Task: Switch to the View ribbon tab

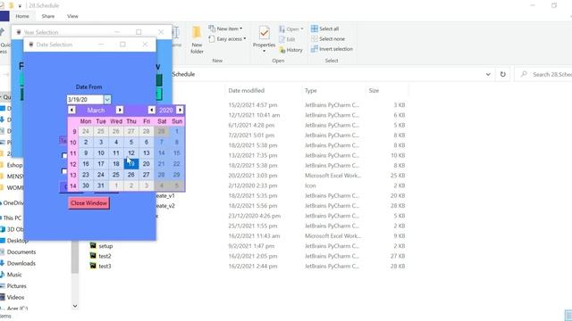Action: [72, 16]
